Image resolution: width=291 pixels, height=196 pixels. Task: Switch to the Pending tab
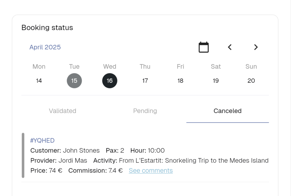(x=145, y=111)
